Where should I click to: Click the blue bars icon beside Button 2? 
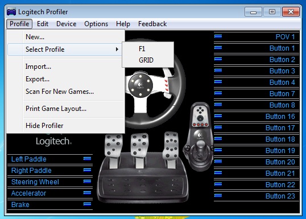218,59
